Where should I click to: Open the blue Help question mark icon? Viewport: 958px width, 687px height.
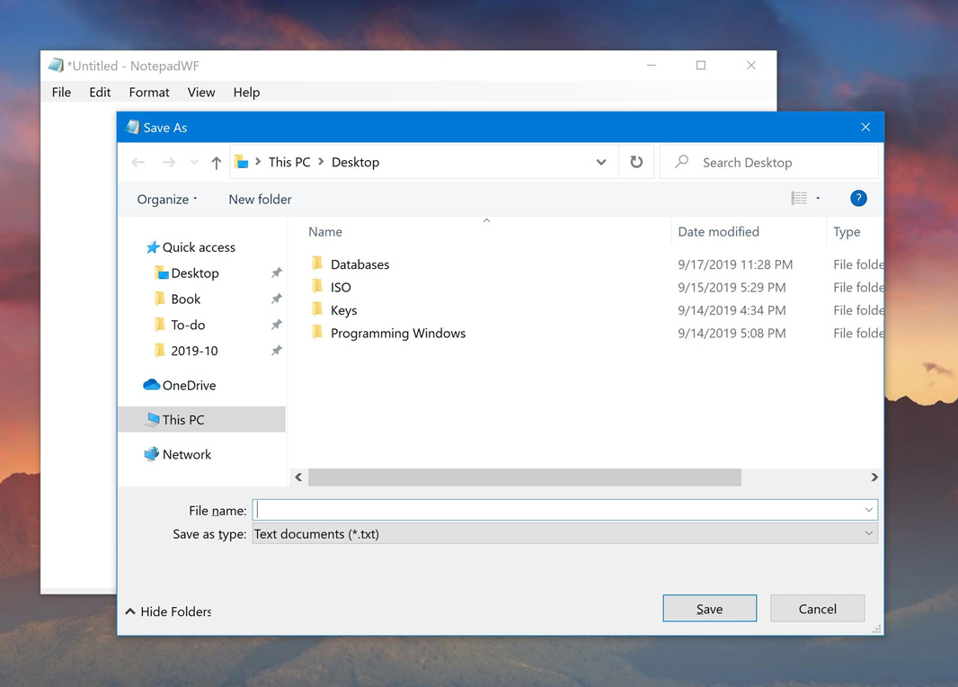(x=858, y=199)
